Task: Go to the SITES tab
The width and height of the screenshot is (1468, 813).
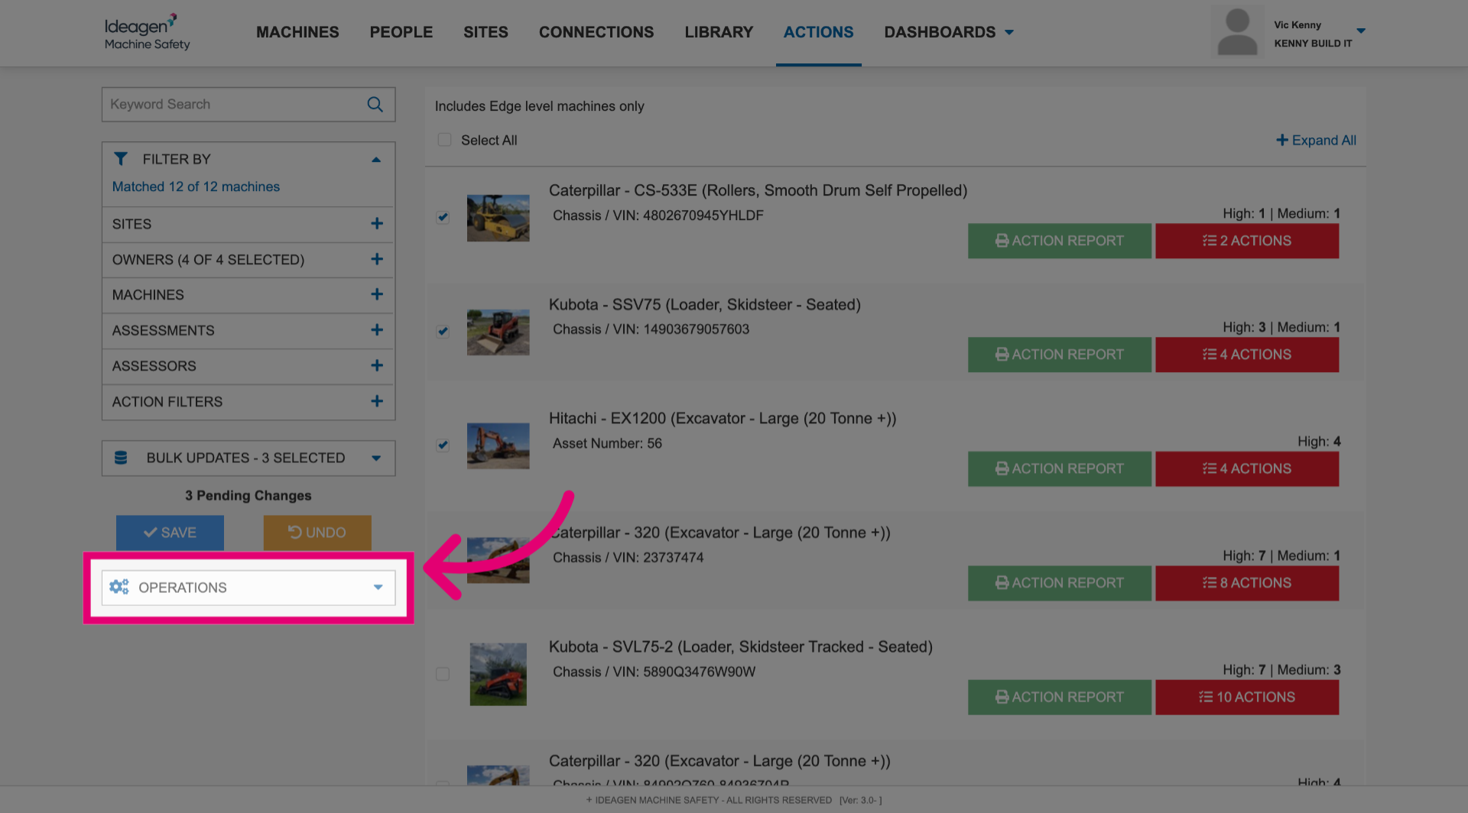Action: pos(486,32)
